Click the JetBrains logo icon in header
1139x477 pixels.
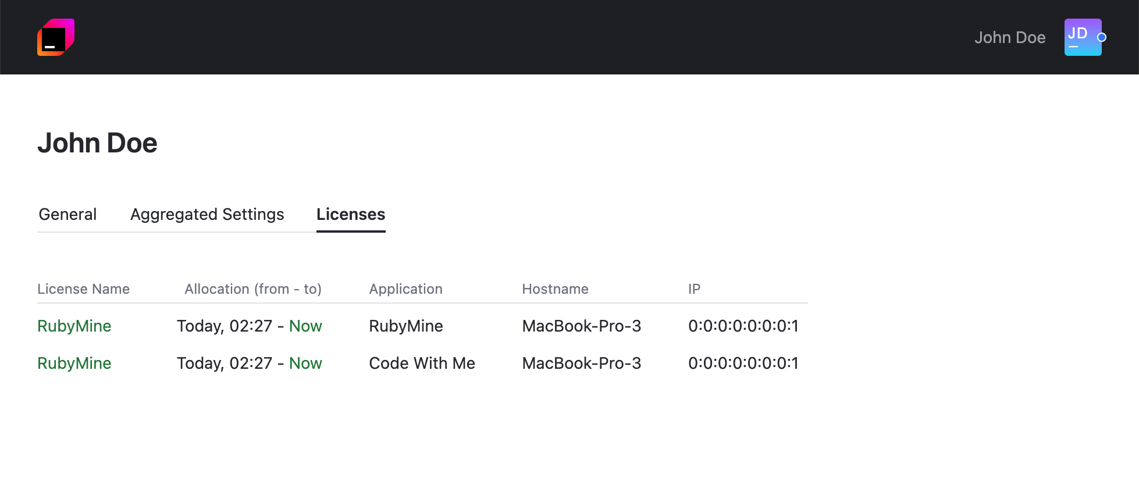point(56,37)
